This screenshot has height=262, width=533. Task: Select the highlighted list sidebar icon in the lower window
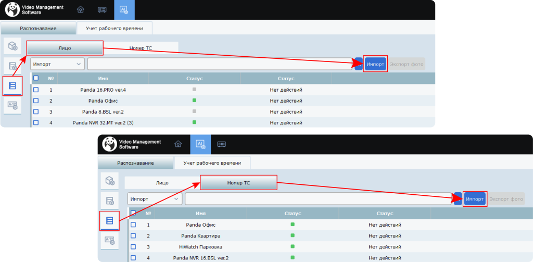[109, 221]
